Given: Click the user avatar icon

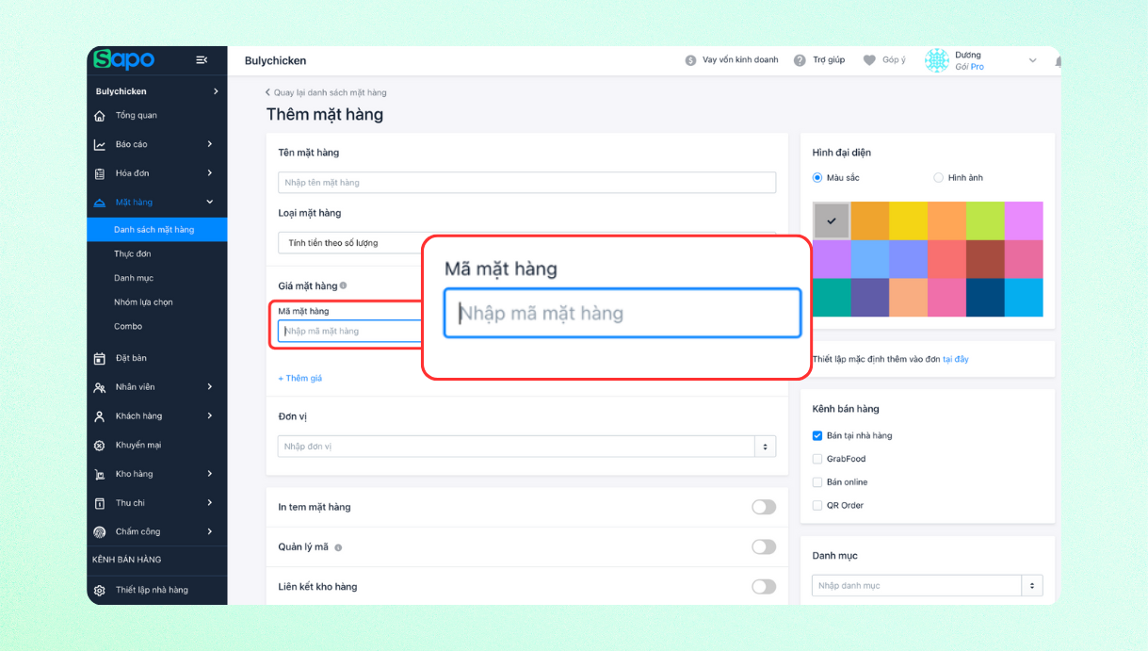Looking at the screenshot, I should pyautogui.click(x=937, y=60).
